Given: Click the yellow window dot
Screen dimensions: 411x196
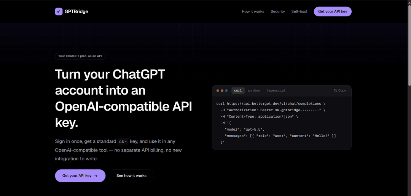Looking at the screenshot, I should [x=222, y=90].
